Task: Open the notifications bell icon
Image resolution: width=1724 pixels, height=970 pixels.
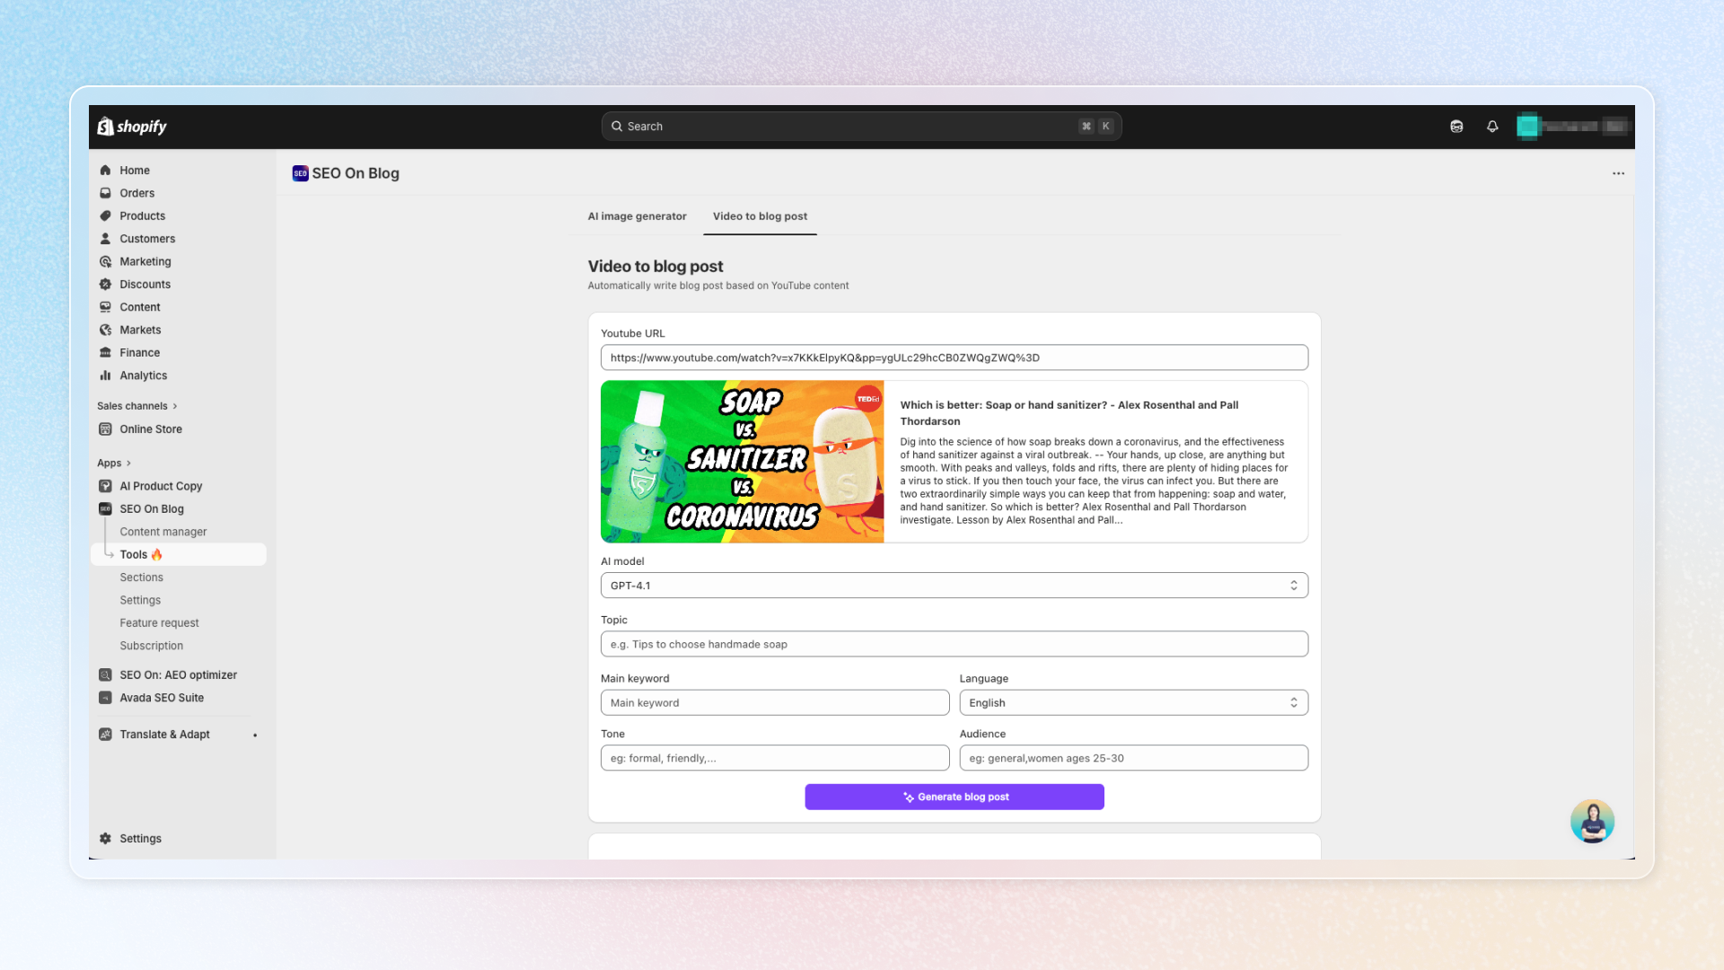Action: (x=1492, y=127)
